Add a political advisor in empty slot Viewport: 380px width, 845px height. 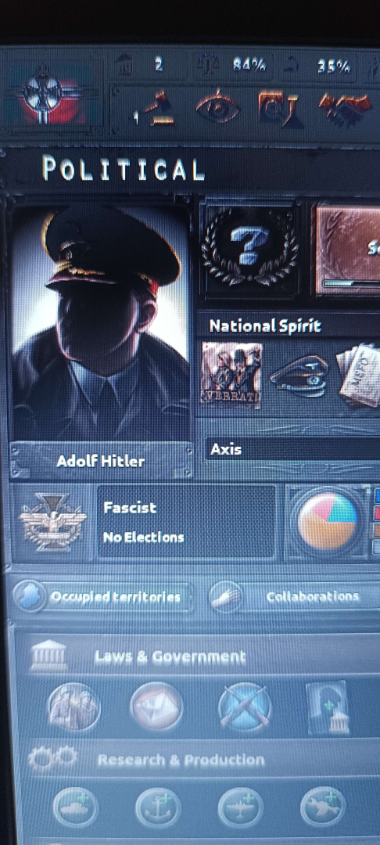click(x=327, y=707)
